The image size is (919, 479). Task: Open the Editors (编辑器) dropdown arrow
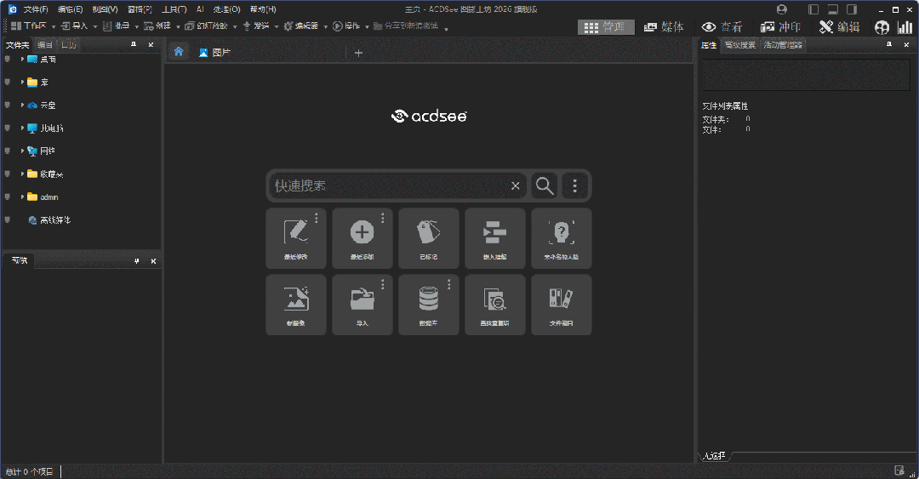[325, 27]
